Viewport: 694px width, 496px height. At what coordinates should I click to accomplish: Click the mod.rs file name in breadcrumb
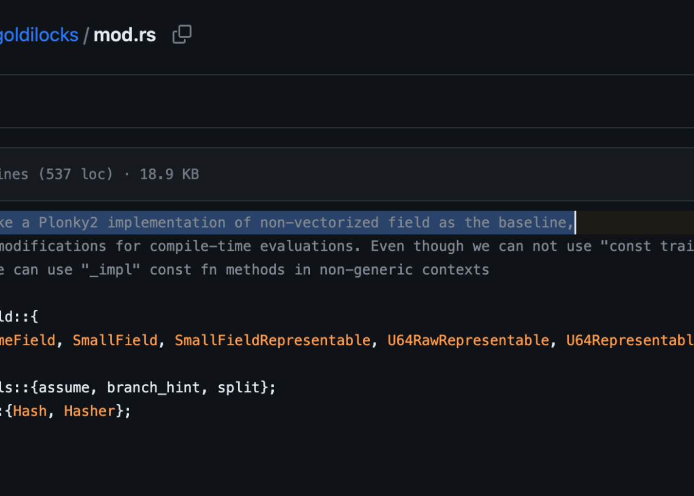pos(125,35)
